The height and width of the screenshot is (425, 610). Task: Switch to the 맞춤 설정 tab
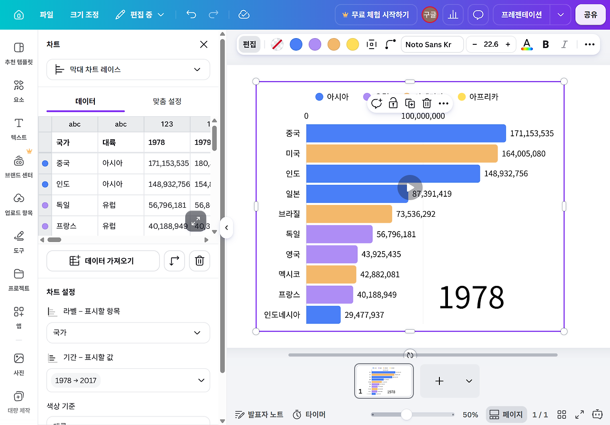click(167, 101)
